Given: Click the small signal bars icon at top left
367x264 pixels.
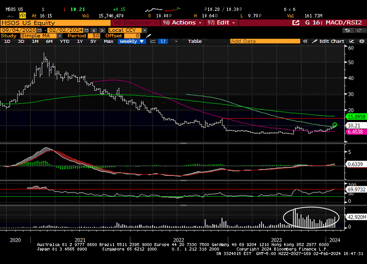Looking at the screenshot, I should [x=10, y=16].
